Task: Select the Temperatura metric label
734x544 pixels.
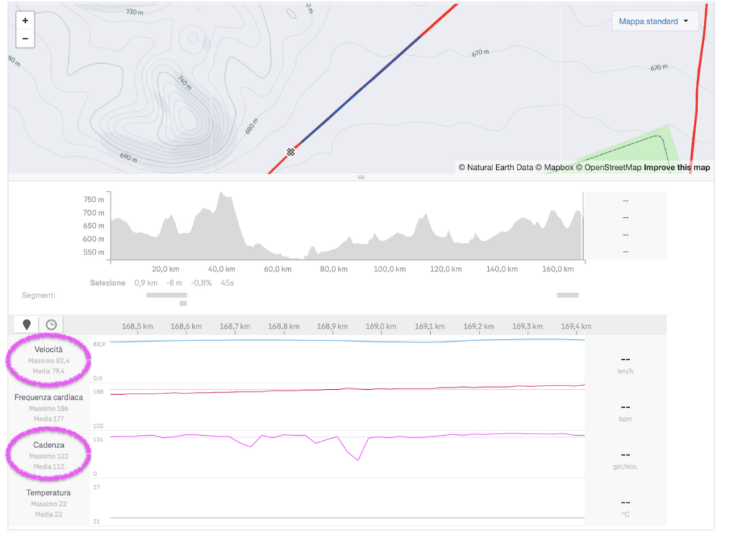Action: pyautogui.click(x=49, y=493)
